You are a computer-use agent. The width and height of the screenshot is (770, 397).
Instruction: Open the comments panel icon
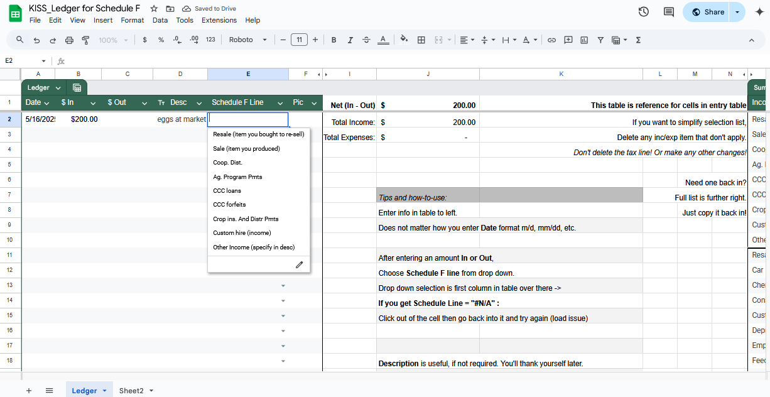(668, 12)
